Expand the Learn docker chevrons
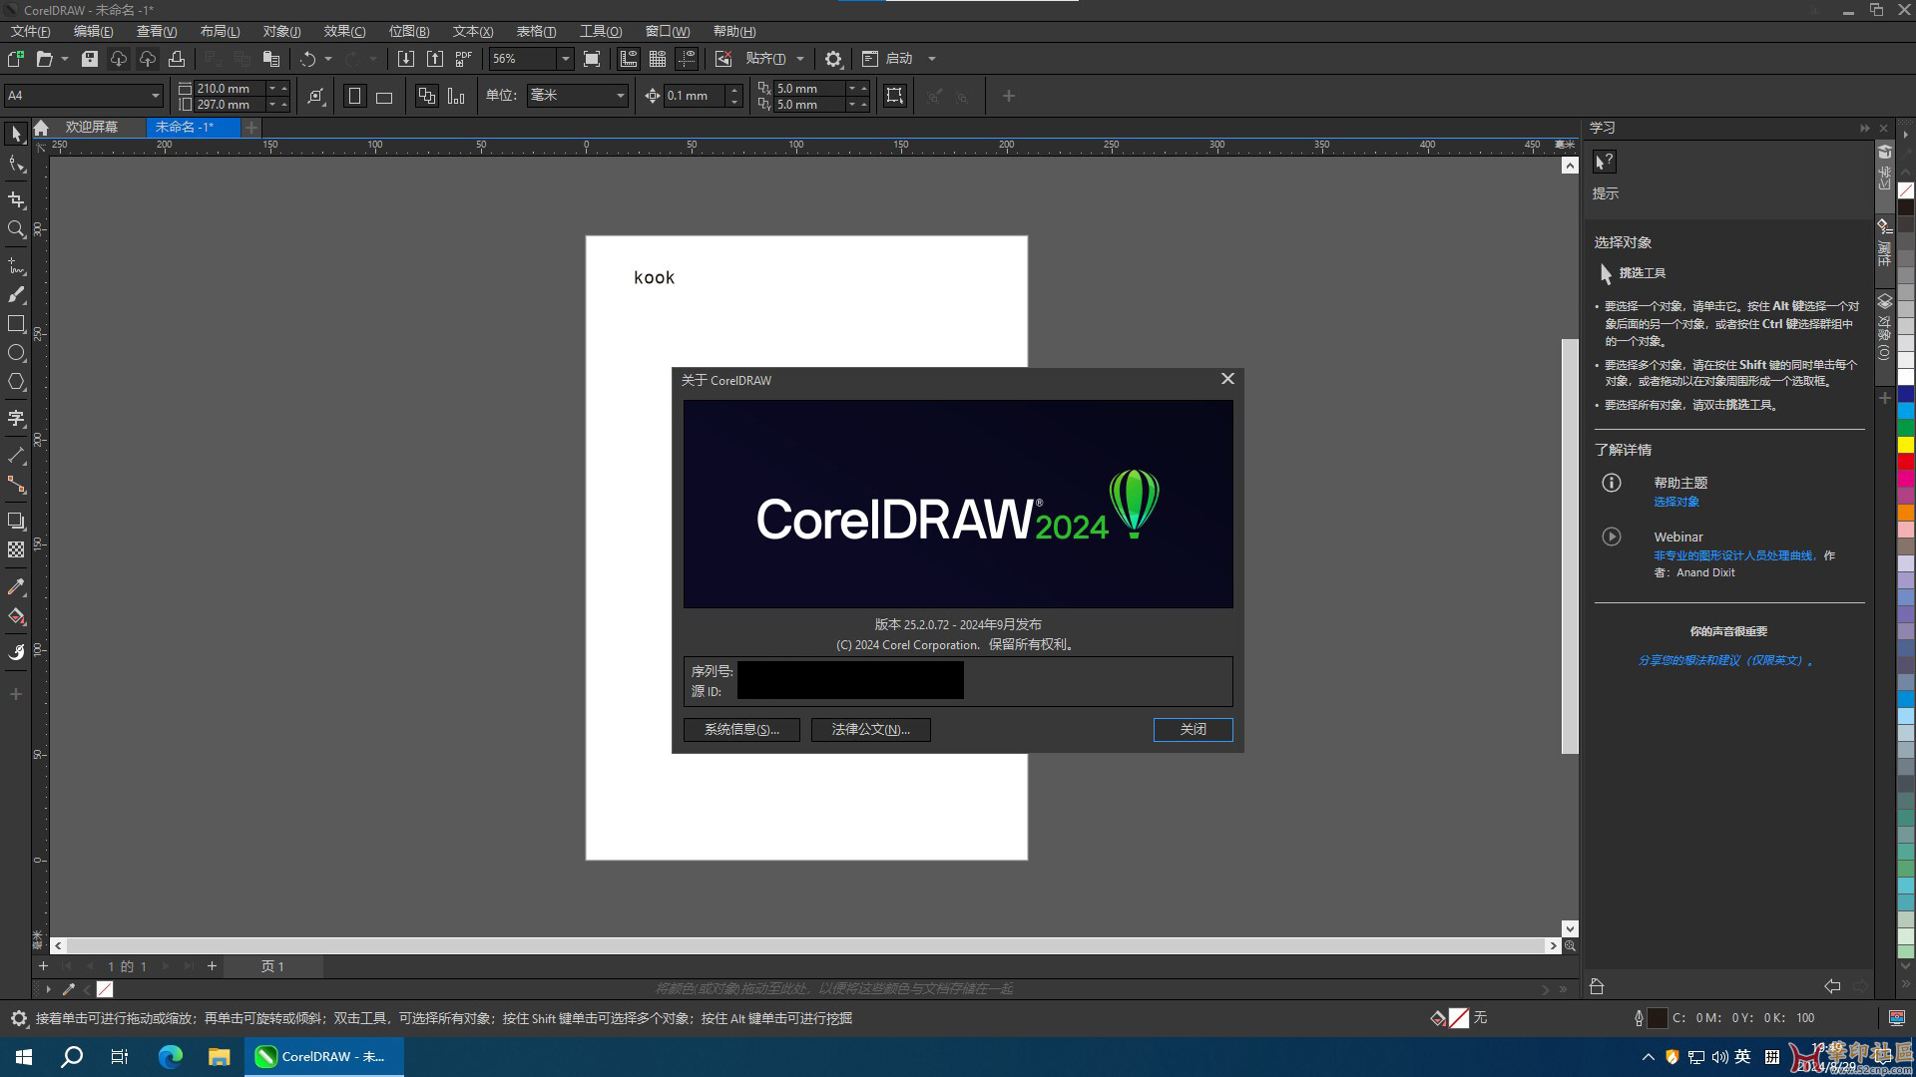This screenshot has width=1916, height=1077. [x=1864, y=128]
